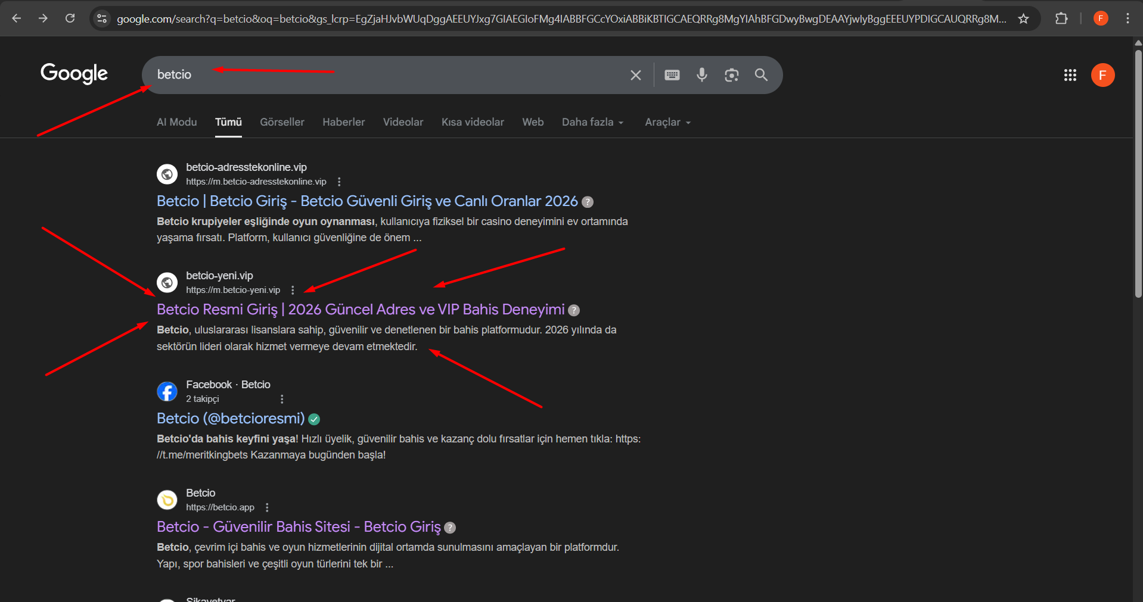Click the Facebook · Betcio source name
Viewport: 1143px width, 602px height.
click(228, 385)
